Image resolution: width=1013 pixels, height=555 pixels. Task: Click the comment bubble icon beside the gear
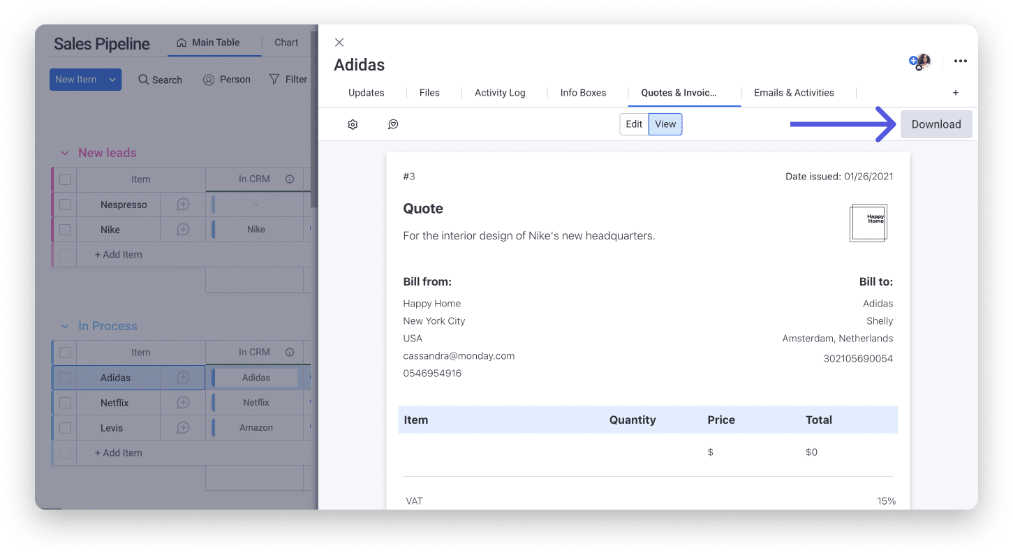pyautogui.click(x=393, y=124)
